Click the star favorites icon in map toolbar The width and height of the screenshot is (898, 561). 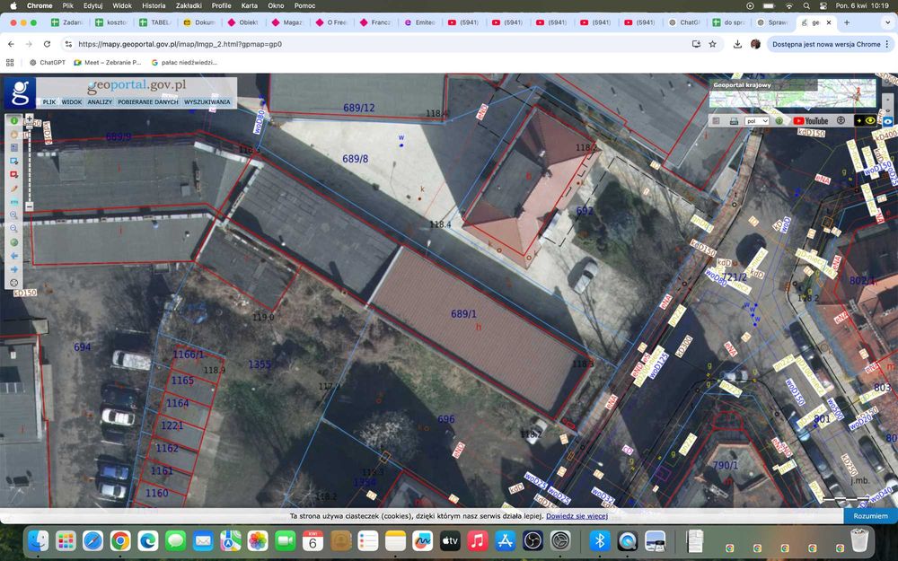[x=841, y=121]
